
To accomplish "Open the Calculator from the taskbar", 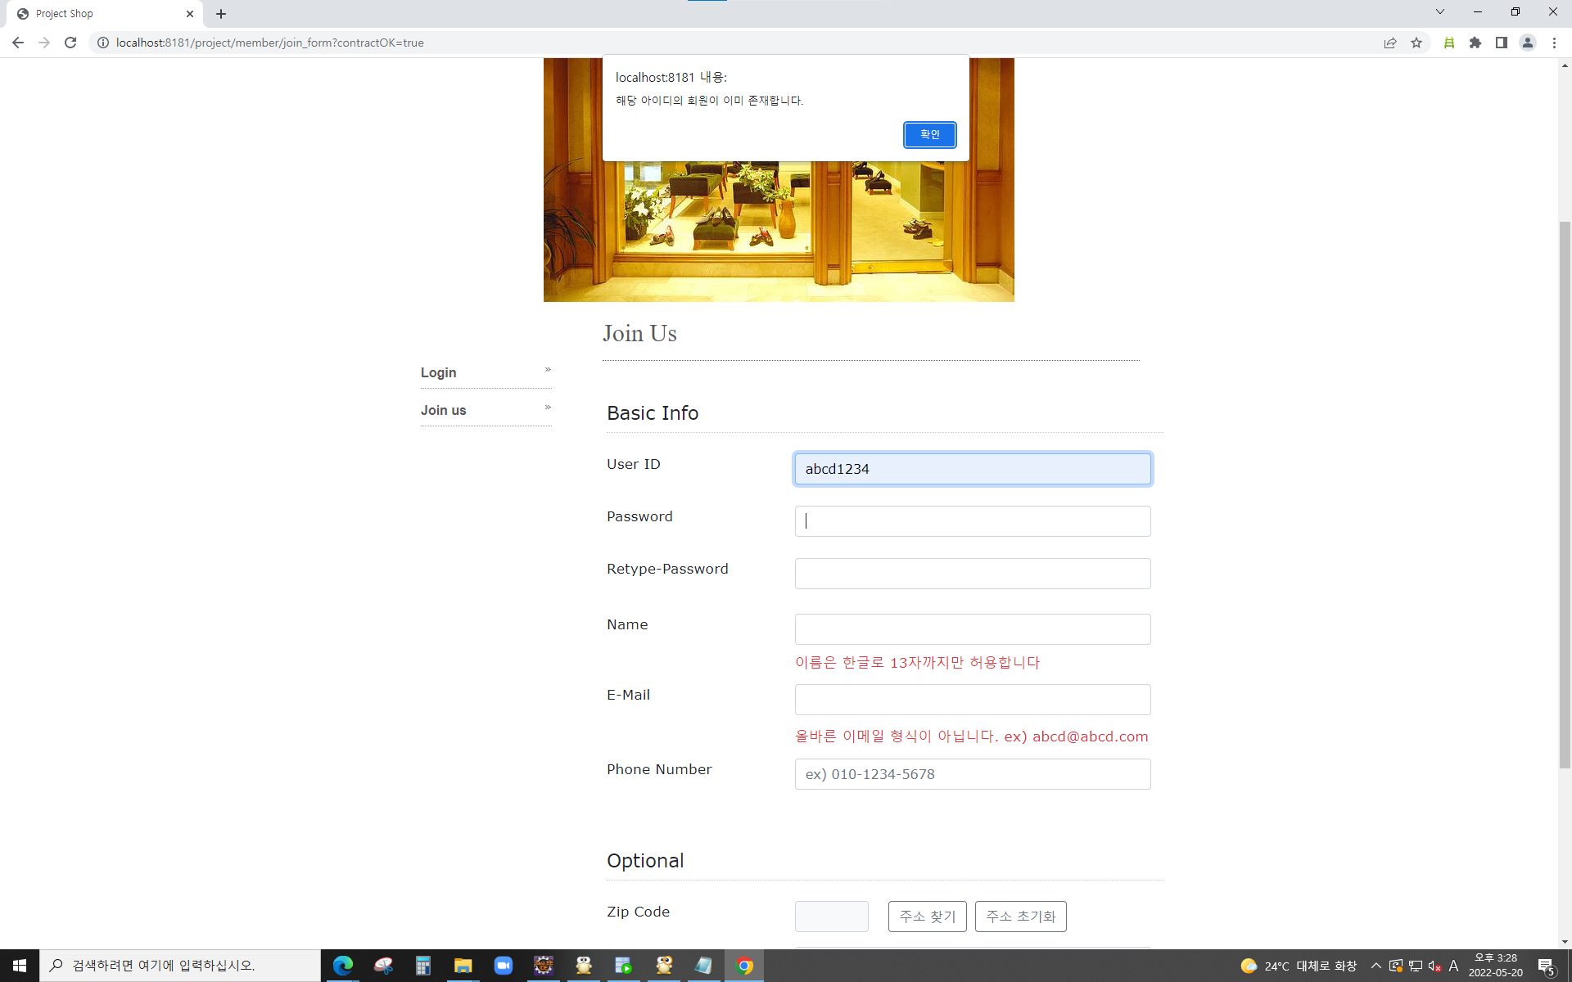I will click(x=422, y=966).
